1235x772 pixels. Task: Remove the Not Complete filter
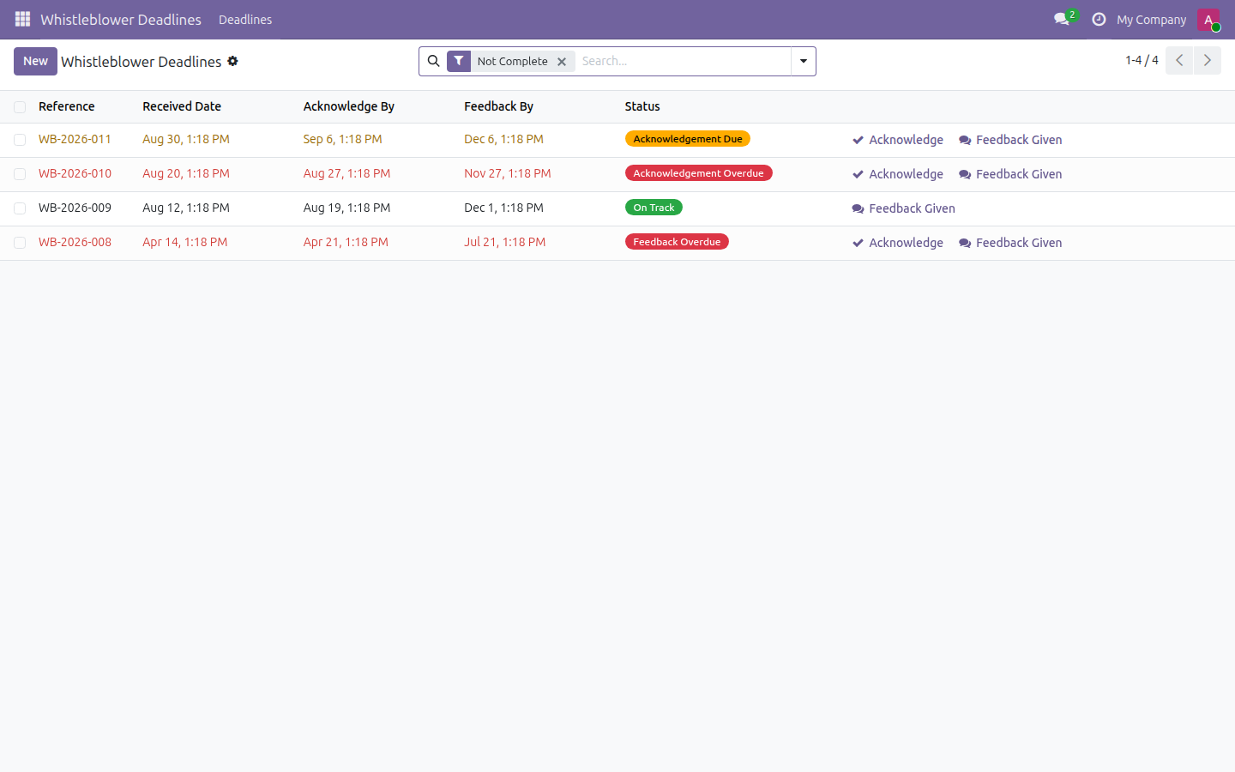(562, 62)
